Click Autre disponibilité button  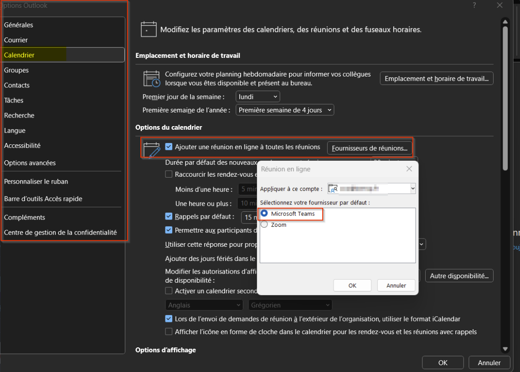pos(459,275)
